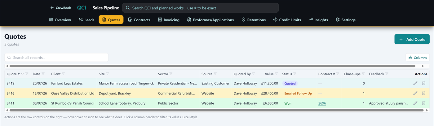Click the Quoted status badge

coord(290,83)
